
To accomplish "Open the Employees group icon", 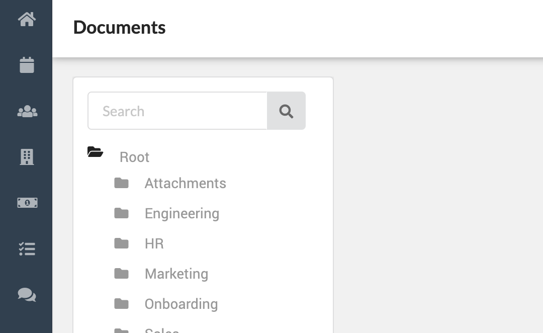I will pos(27,111).
